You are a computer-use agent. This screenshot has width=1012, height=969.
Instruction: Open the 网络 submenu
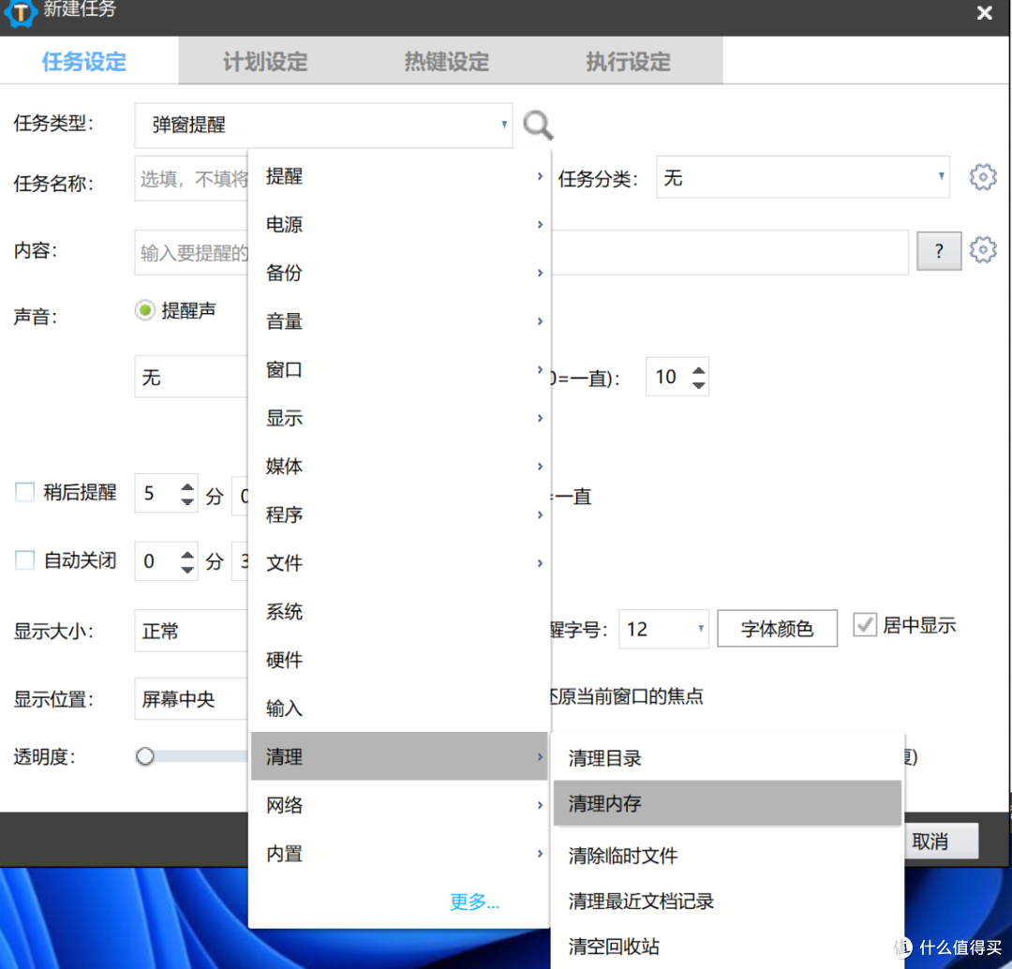(x=400, y=805)
